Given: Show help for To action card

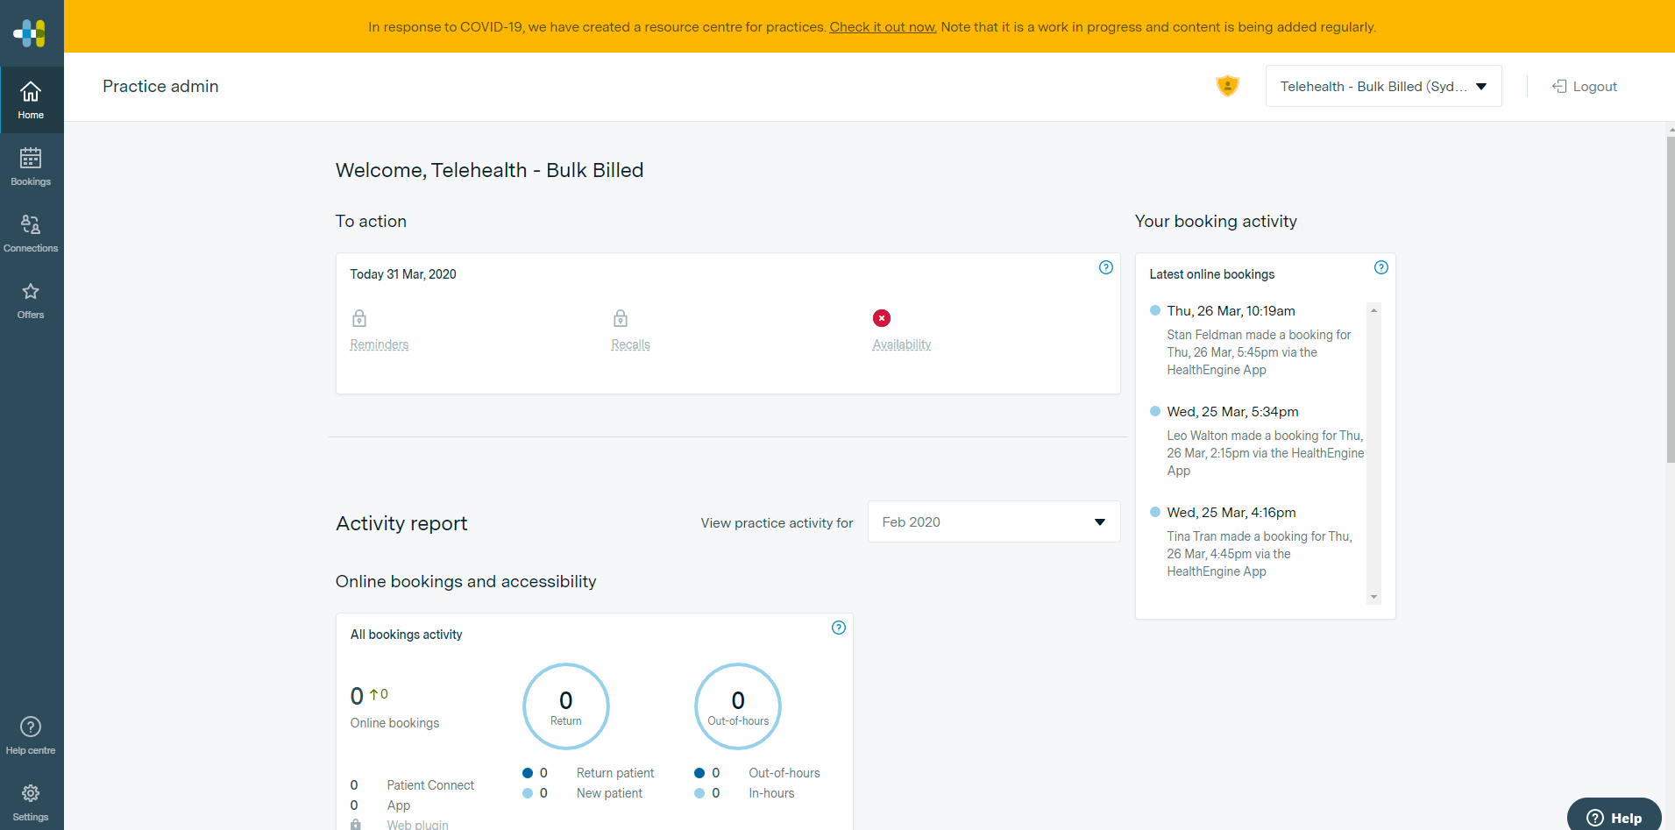Looking at the screenshot, I should pyautogui.click(x=1105, y=267).
